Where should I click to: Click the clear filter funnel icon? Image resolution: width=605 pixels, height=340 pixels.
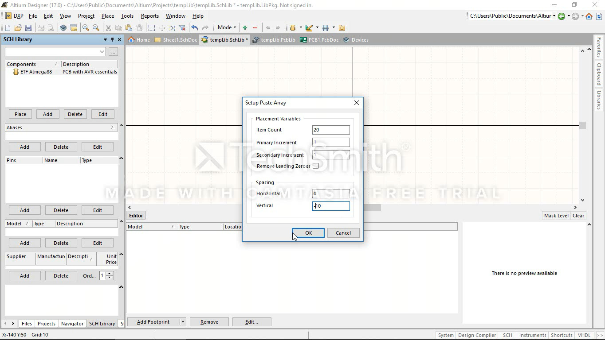point(182,28)
